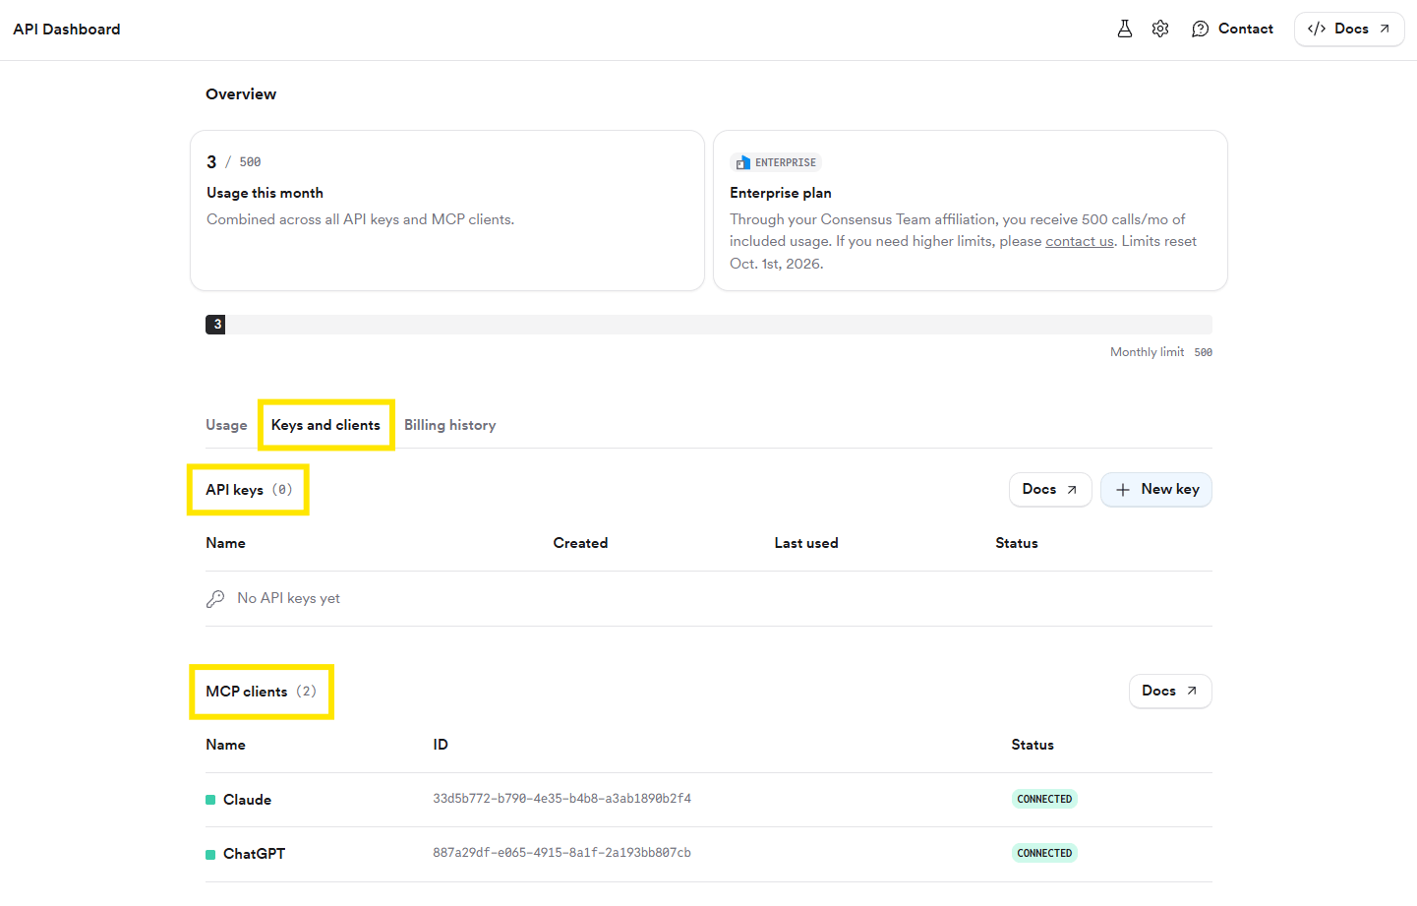
Task: Click the ENTERPRISE plan badge
Action: click(776, 163)
